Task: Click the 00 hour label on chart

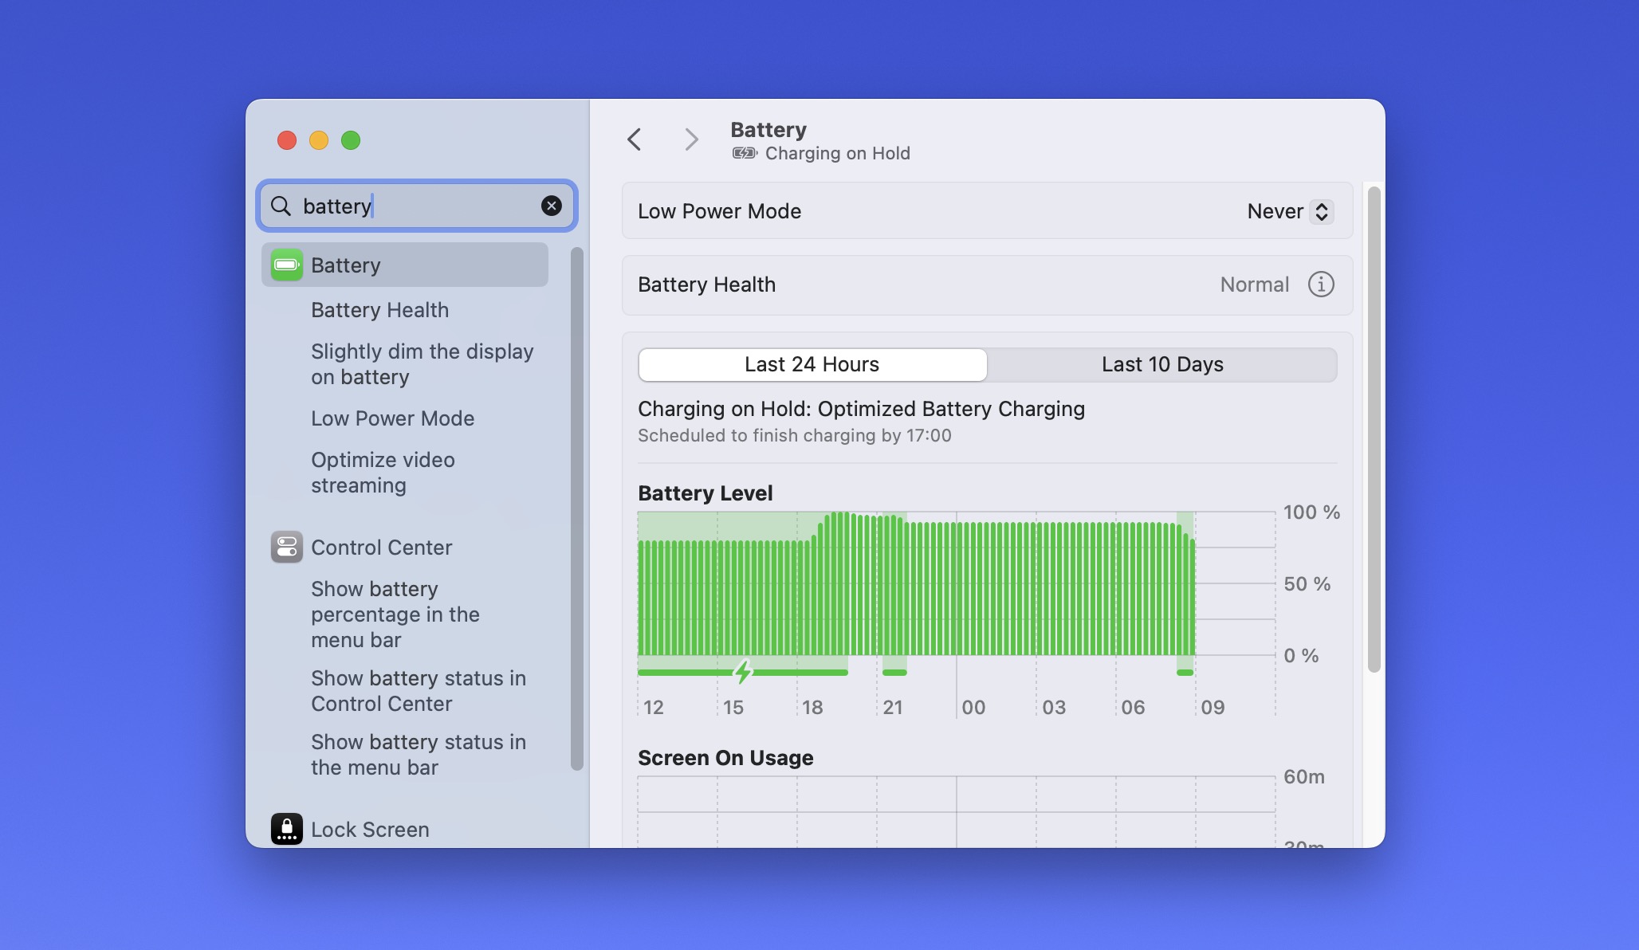Action: tap(973, 708)
